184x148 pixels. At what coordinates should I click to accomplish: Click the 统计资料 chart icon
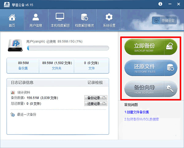point(13,93)
